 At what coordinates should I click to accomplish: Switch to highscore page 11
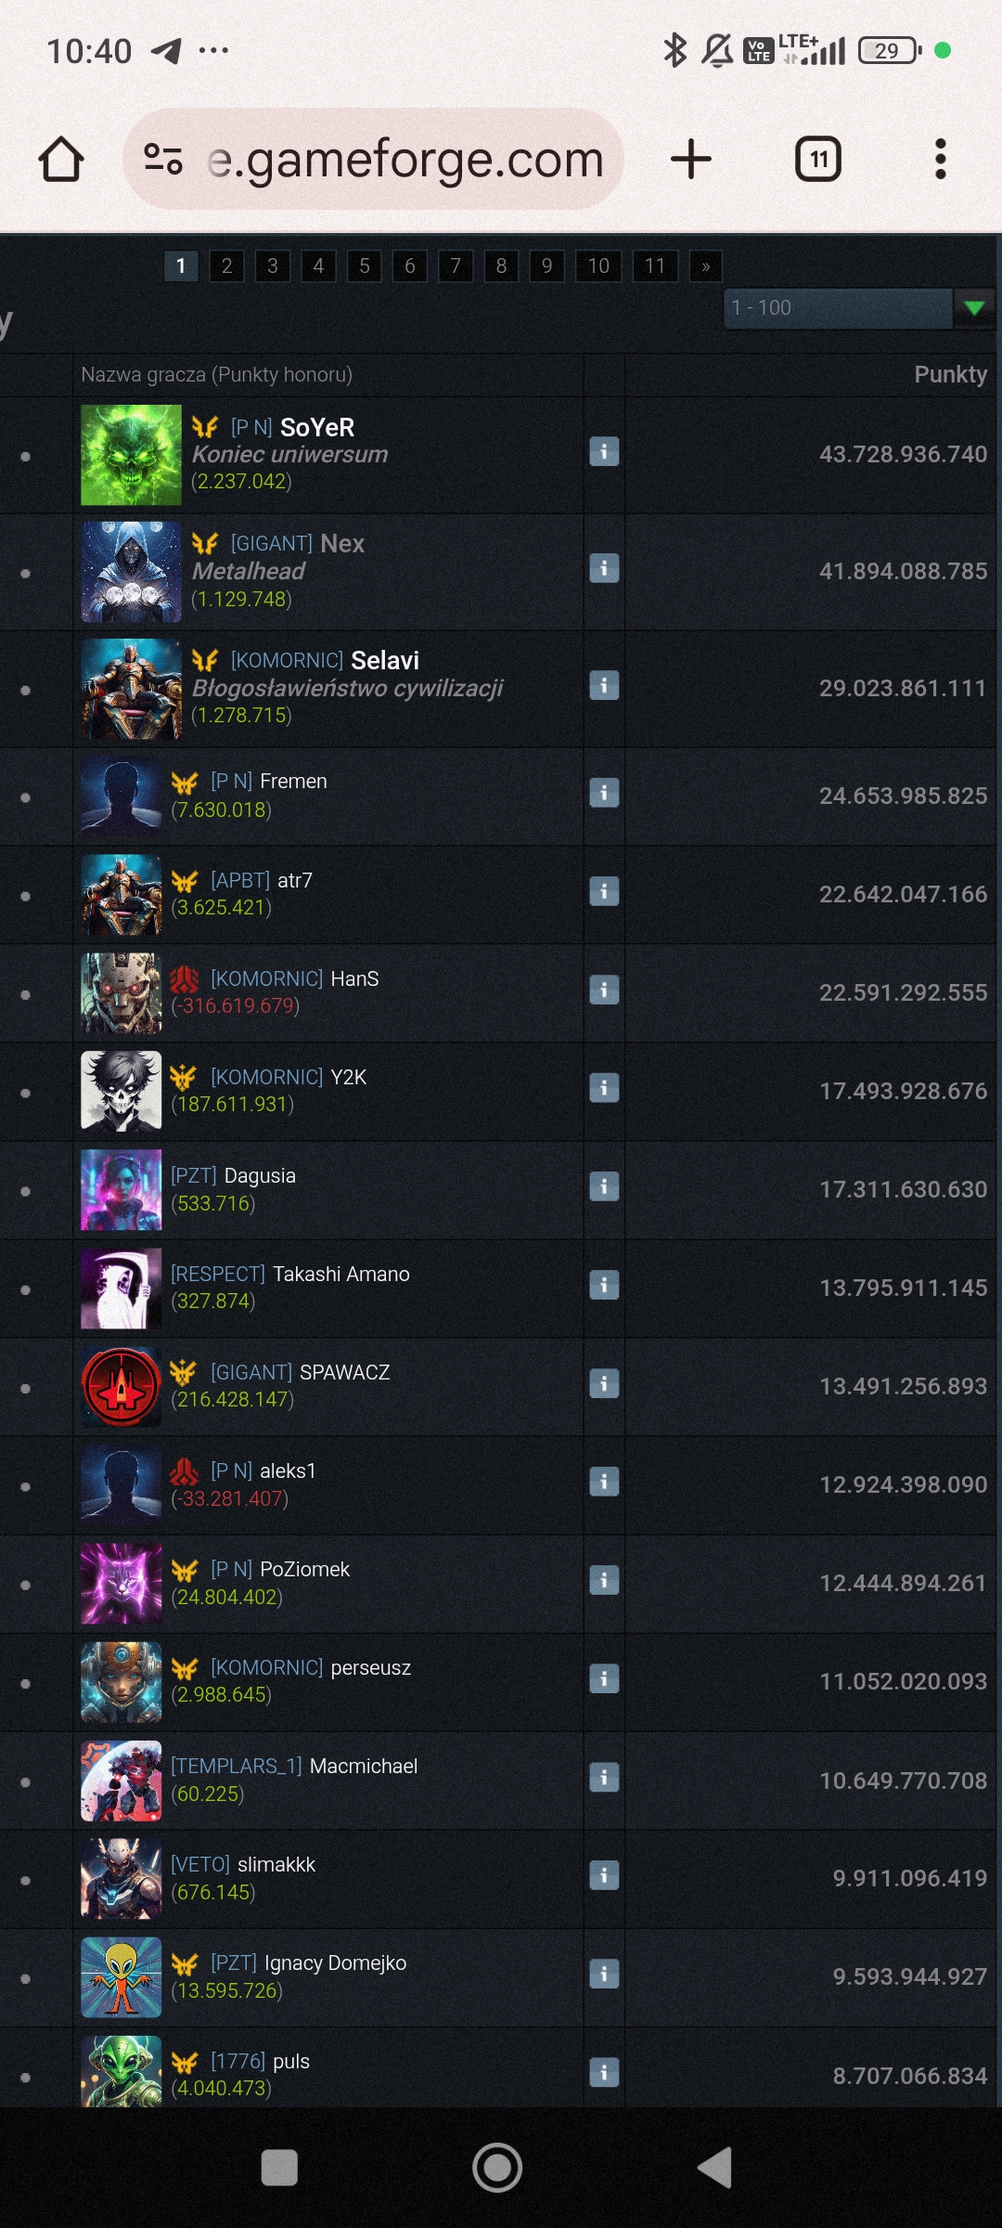point(655,266)
